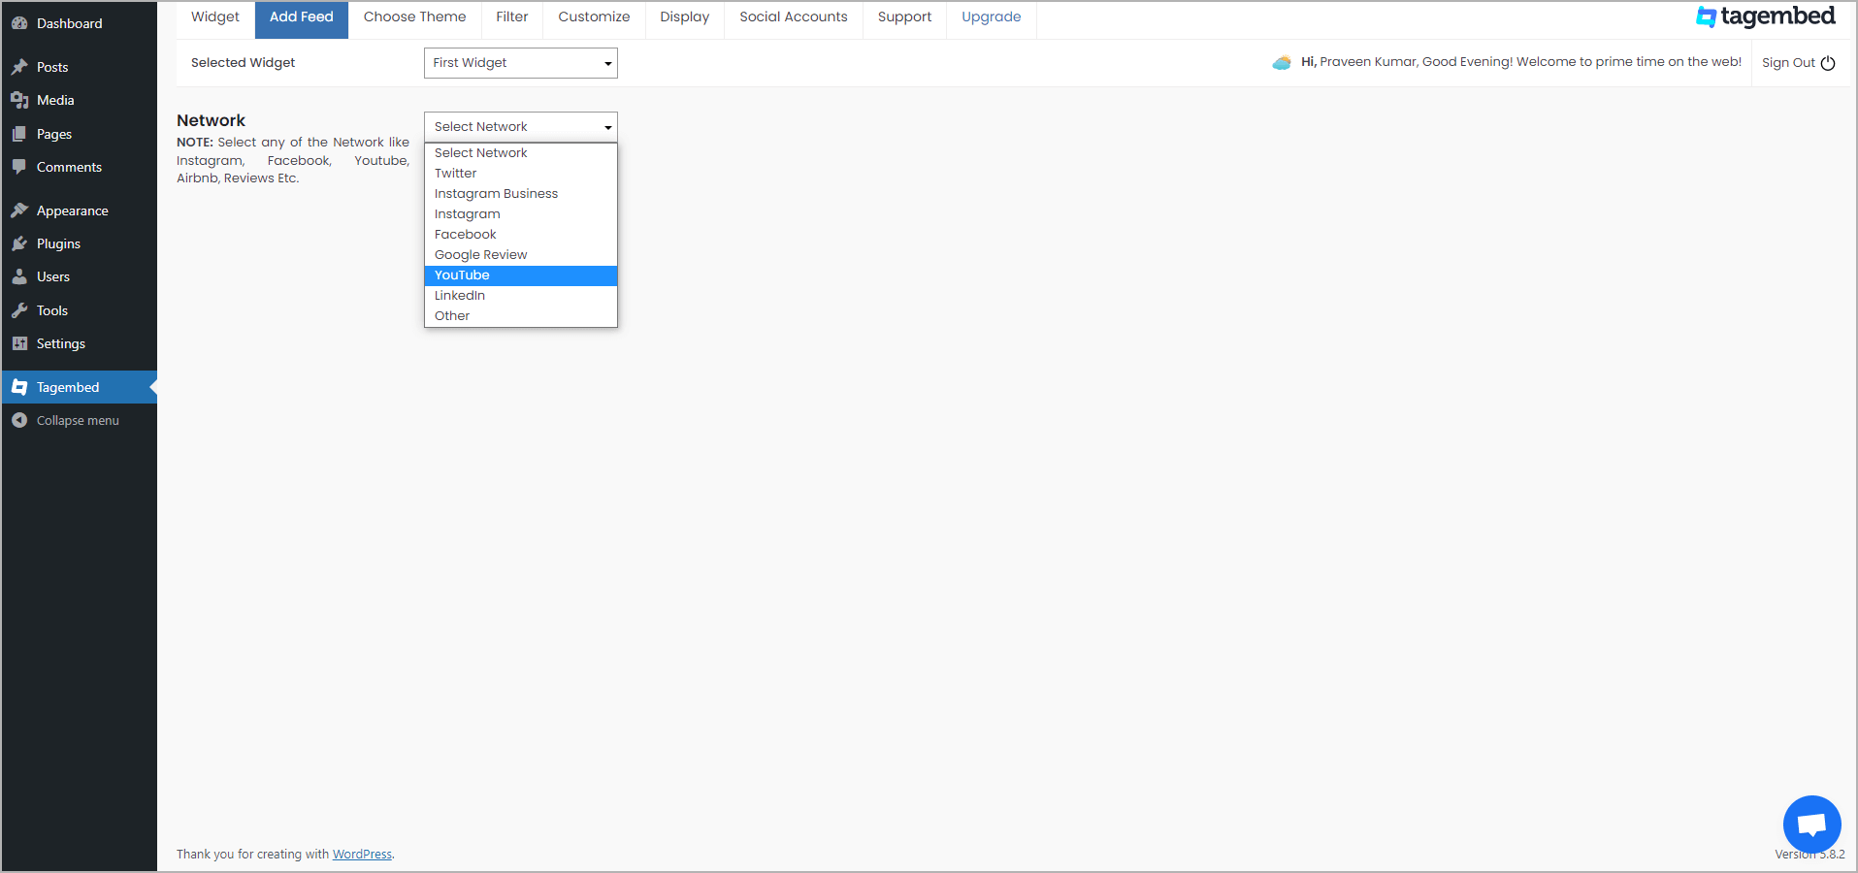Click the Collapse menu arrow icon
1858x873 pixels.
(19, 420)
